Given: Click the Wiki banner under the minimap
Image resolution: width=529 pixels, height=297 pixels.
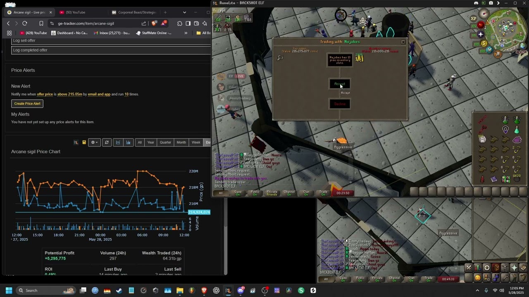Looking at the screenshot, I should tap(521, 52).
